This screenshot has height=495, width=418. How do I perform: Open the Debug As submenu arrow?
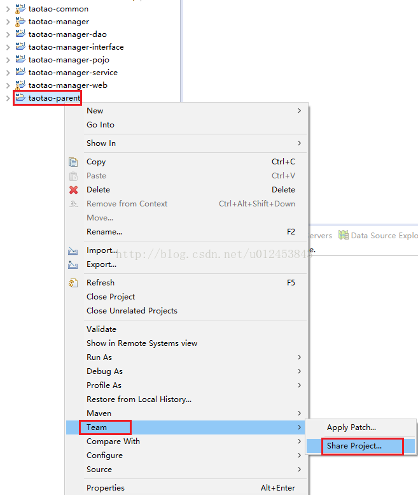coord(299,371)
